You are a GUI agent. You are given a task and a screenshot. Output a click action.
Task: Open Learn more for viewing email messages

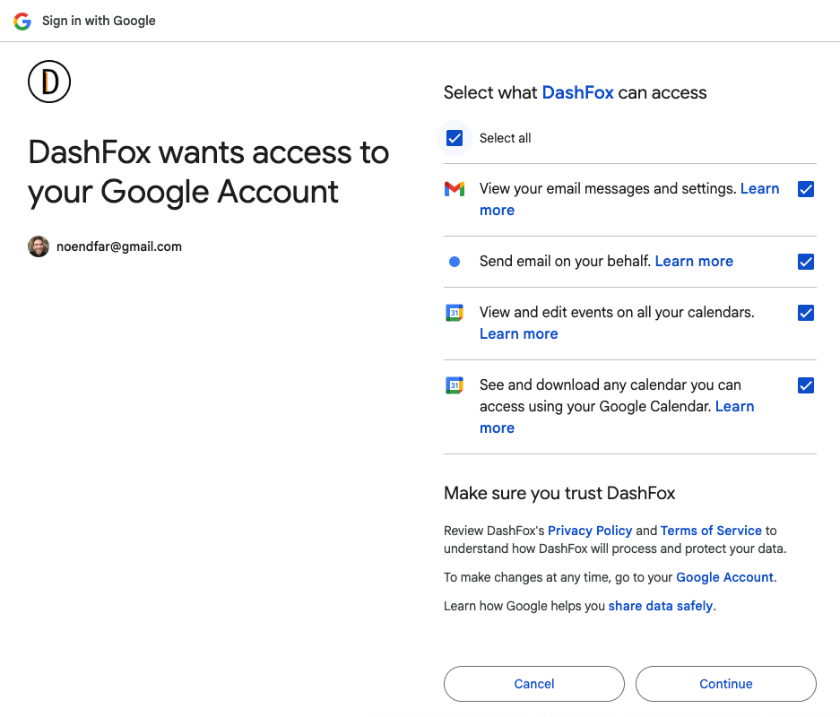759,188
